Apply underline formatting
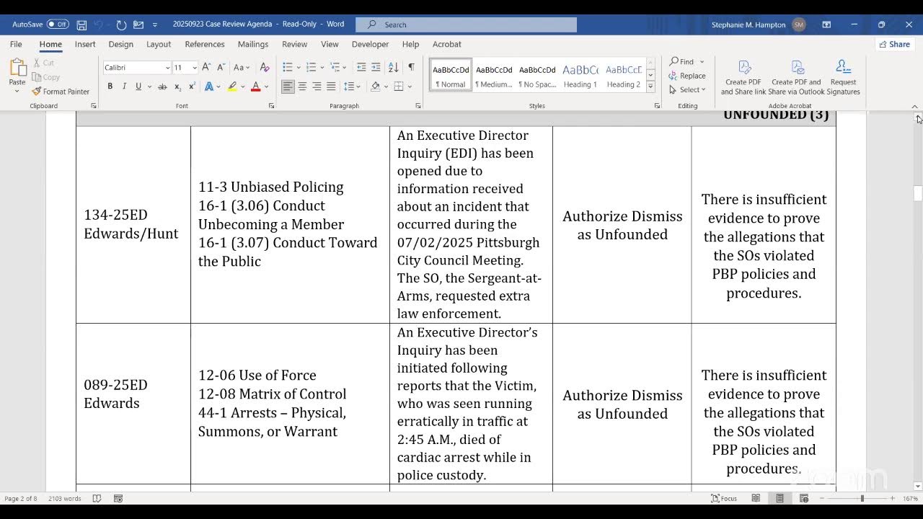Screen dimensions: 923x519 point(138,86)
